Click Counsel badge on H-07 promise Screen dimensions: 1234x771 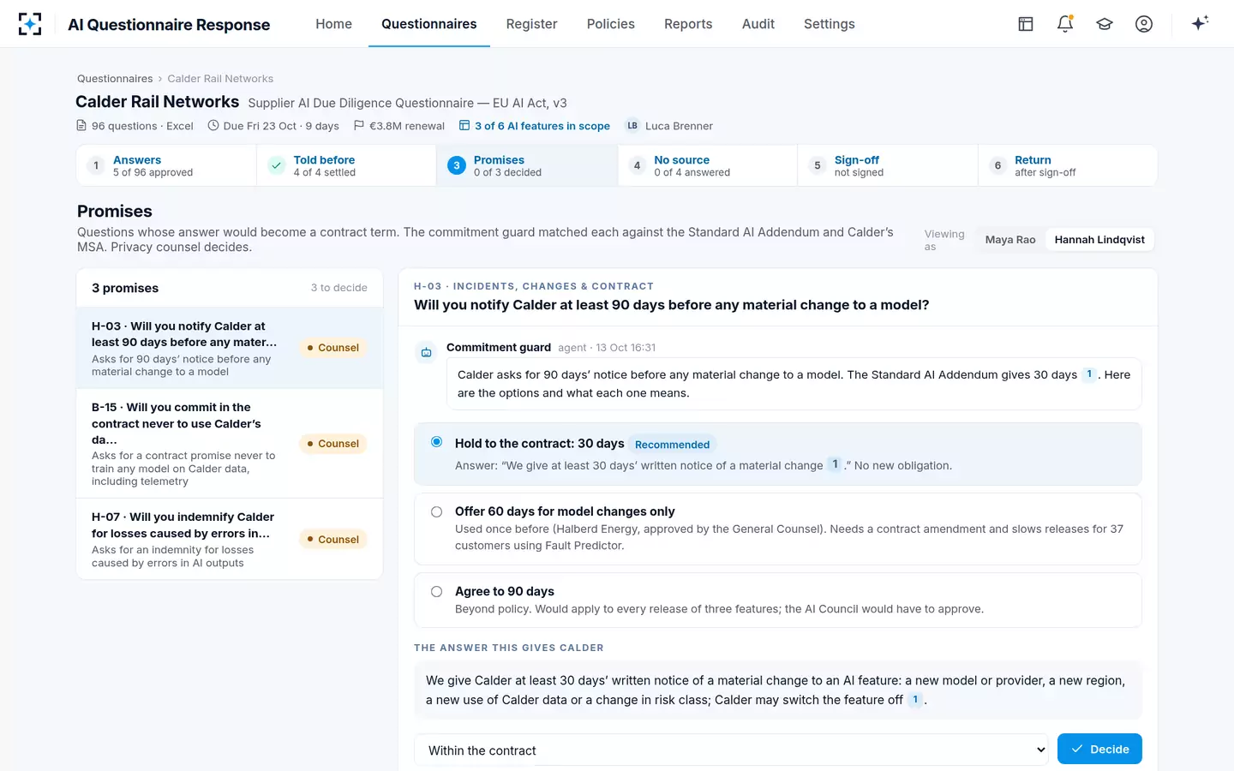(x=333, y=540)
